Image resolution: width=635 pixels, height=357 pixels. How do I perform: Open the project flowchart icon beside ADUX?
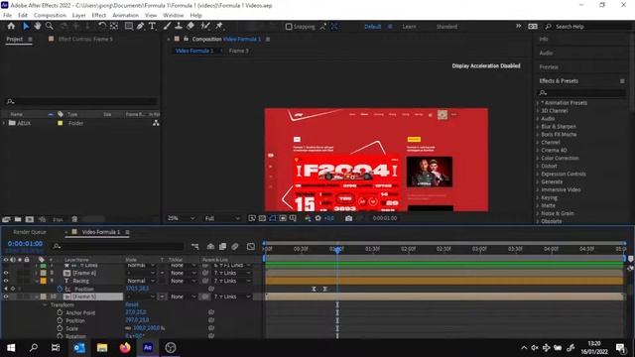[156, 123]
